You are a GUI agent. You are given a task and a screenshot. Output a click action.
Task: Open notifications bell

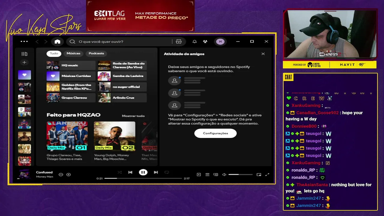click(x=194, y=42)
